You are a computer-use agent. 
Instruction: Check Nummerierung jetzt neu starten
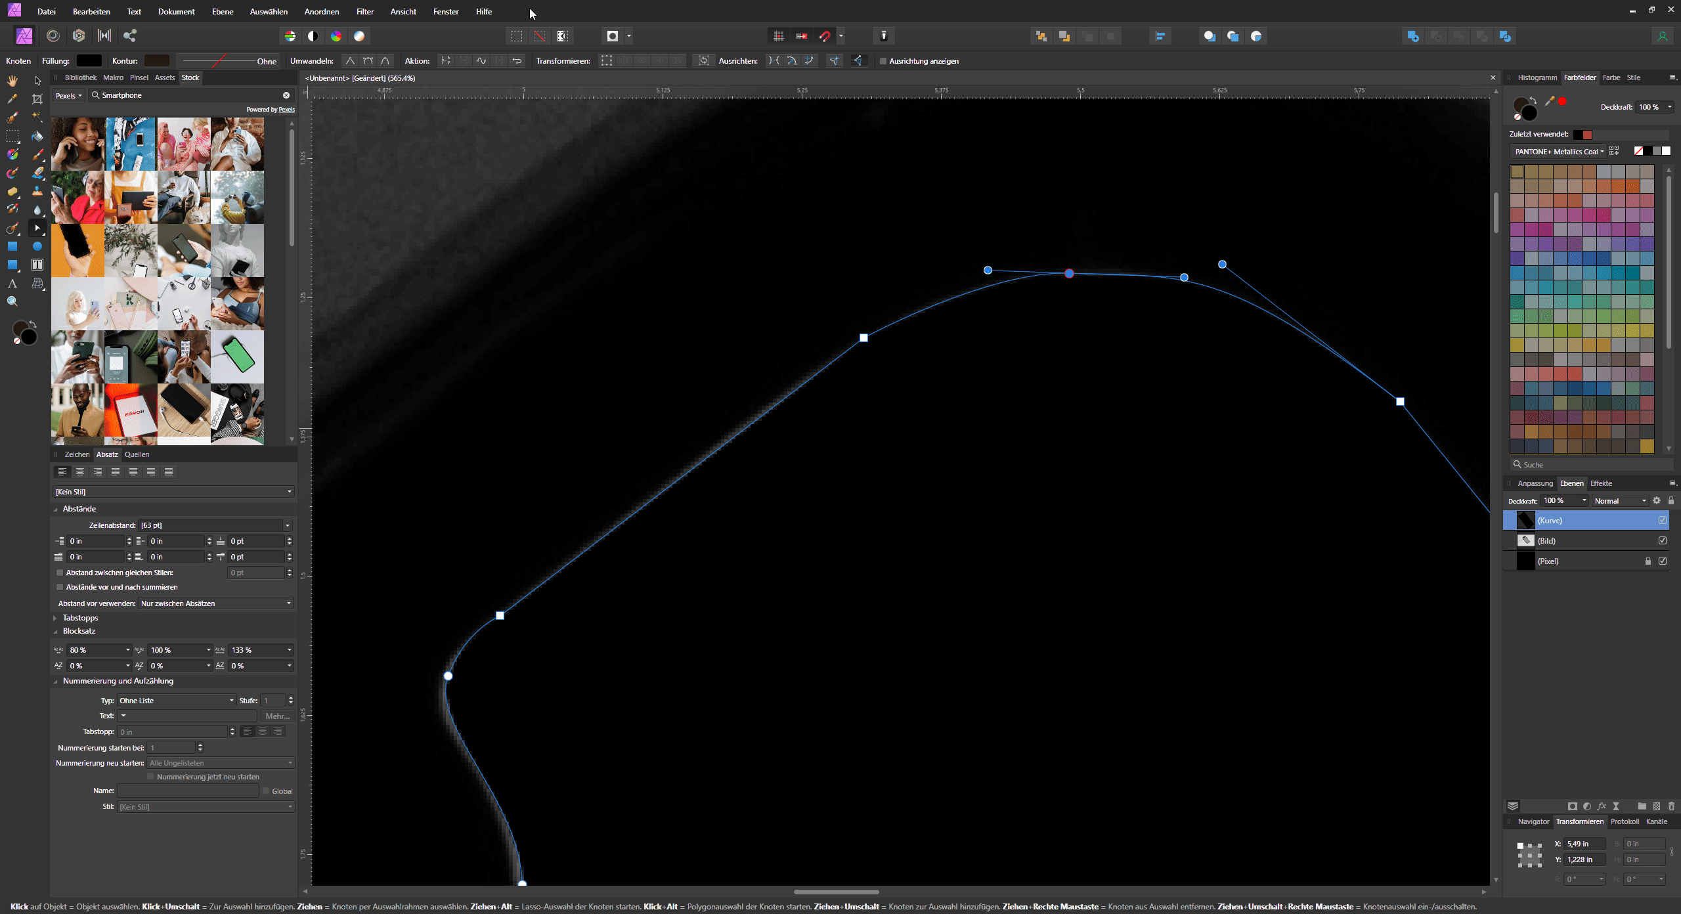151,776
